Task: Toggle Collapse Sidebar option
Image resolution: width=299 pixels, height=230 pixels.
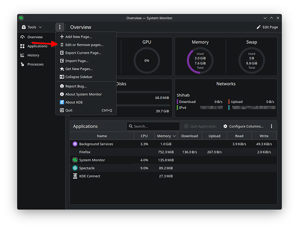Action: point(79,77)
